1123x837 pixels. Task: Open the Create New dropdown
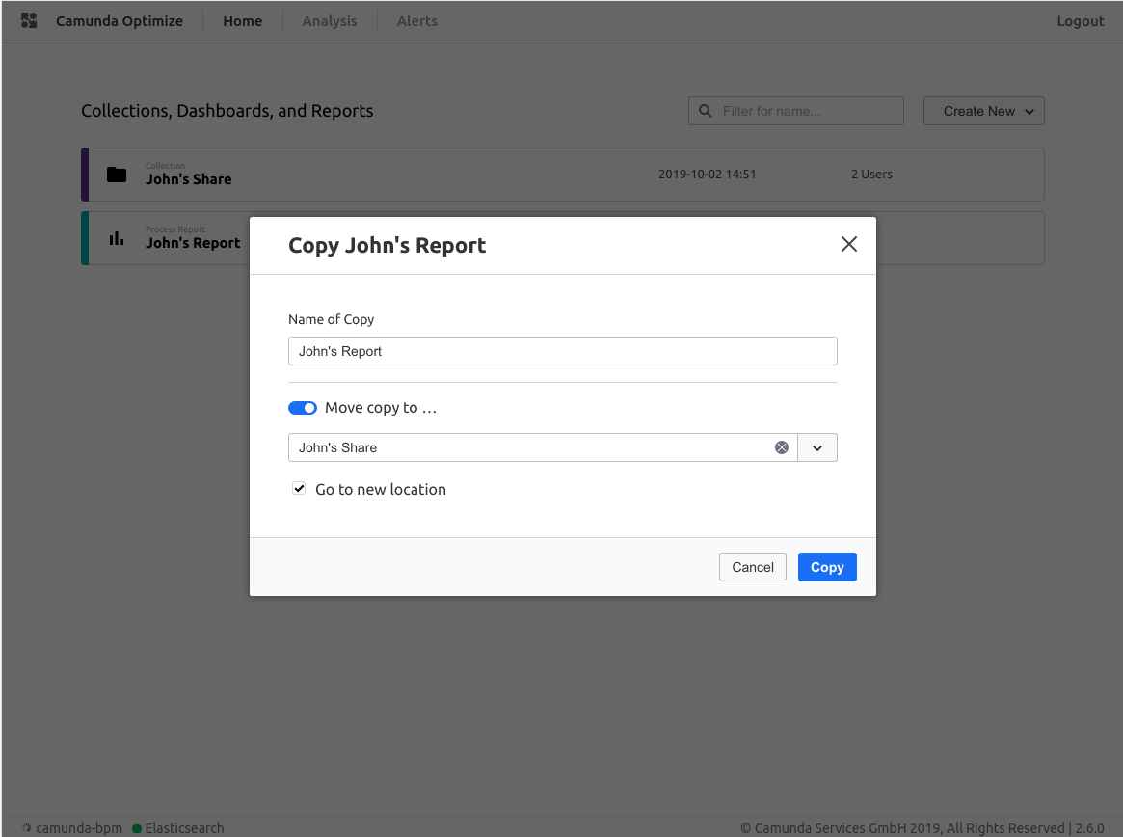[x=983, y=111]
